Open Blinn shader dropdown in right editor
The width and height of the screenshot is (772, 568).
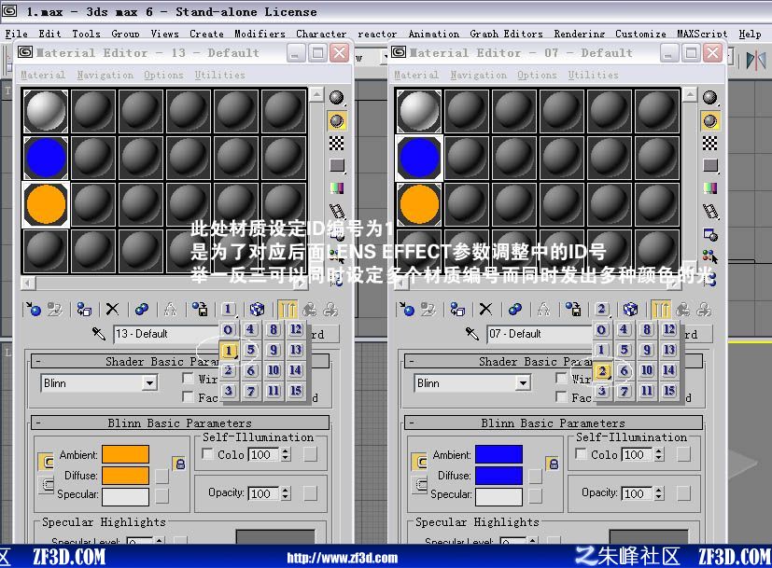(x=523, y=383)
